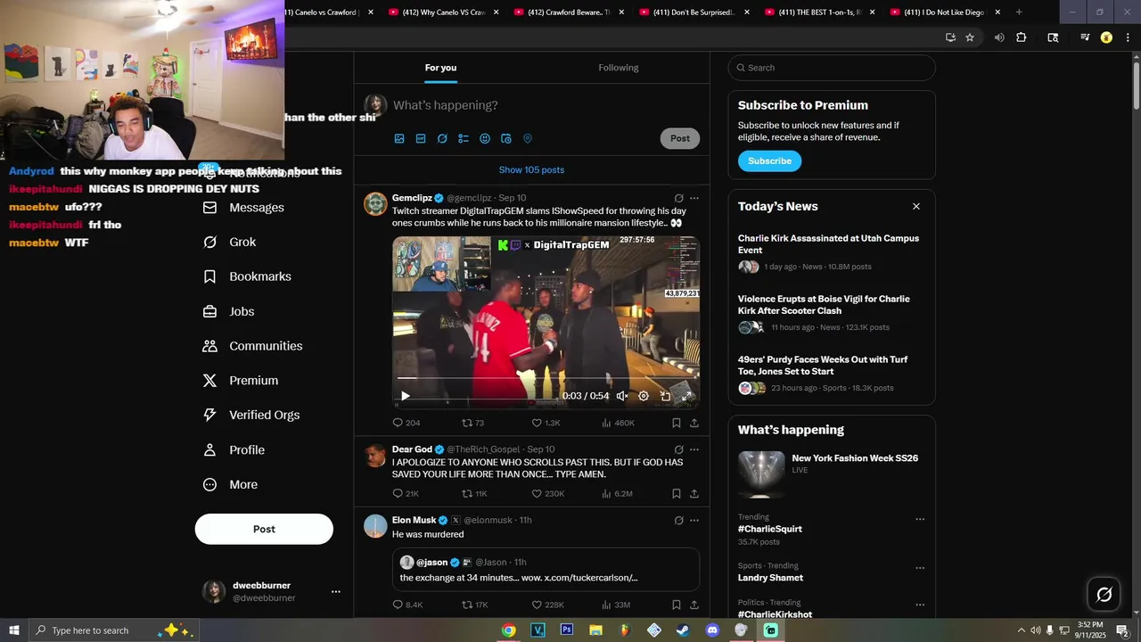
Task: Open Bookmarks in the sidebar
Action: click(x=248, y=276)
